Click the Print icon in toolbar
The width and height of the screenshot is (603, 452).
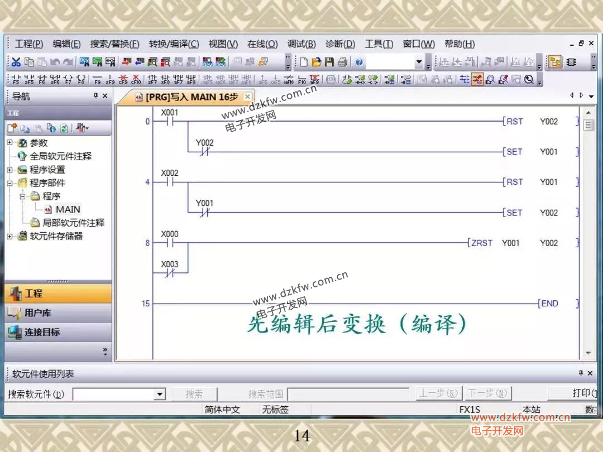[x=342, y=62]
